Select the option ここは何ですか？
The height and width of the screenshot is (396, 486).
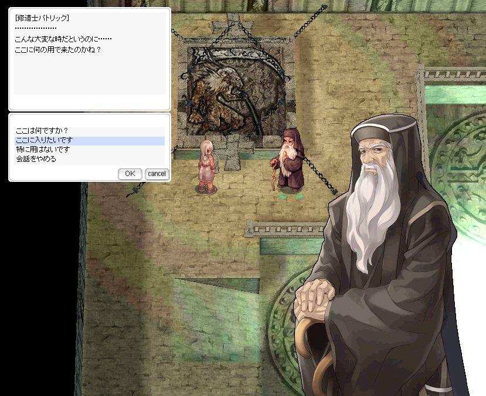(x=90, y=131)
